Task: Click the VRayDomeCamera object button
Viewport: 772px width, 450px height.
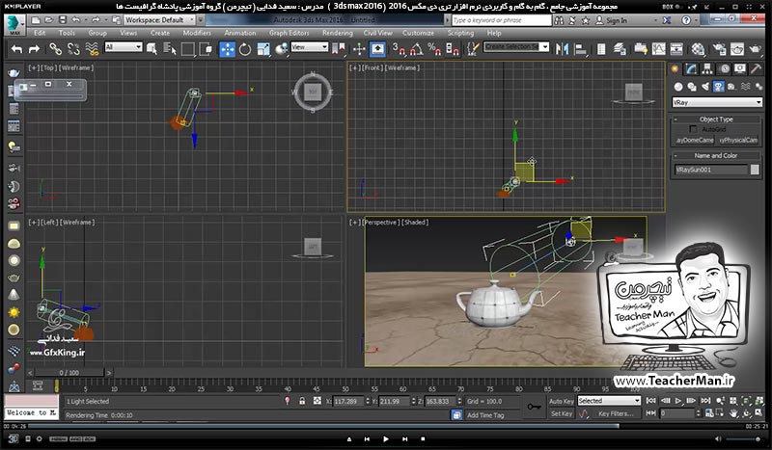Action: [x=695, y=140]
